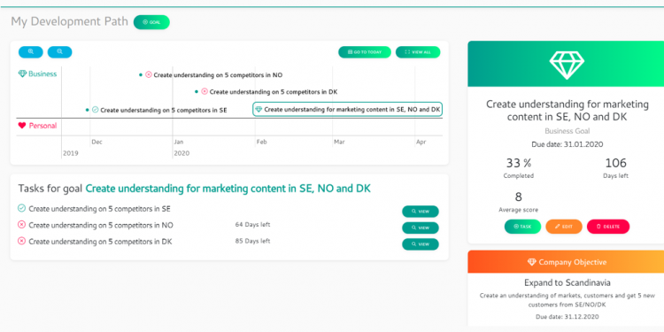Zoom in on the timeline
The width and height of the screenshot is (664, 332).
coord(31,51)
